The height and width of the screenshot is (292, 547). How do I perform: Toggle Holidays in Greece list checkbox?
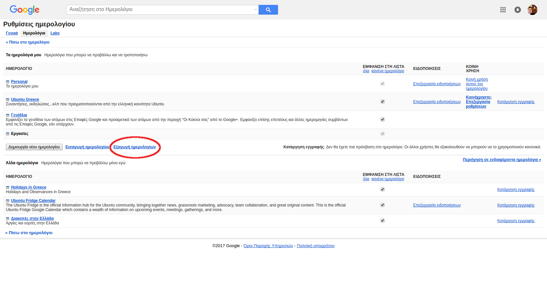point(383,189)
